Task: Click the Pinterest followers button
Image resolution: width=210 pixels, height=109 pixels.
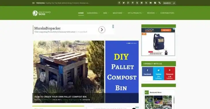Action: coord(169,73)
